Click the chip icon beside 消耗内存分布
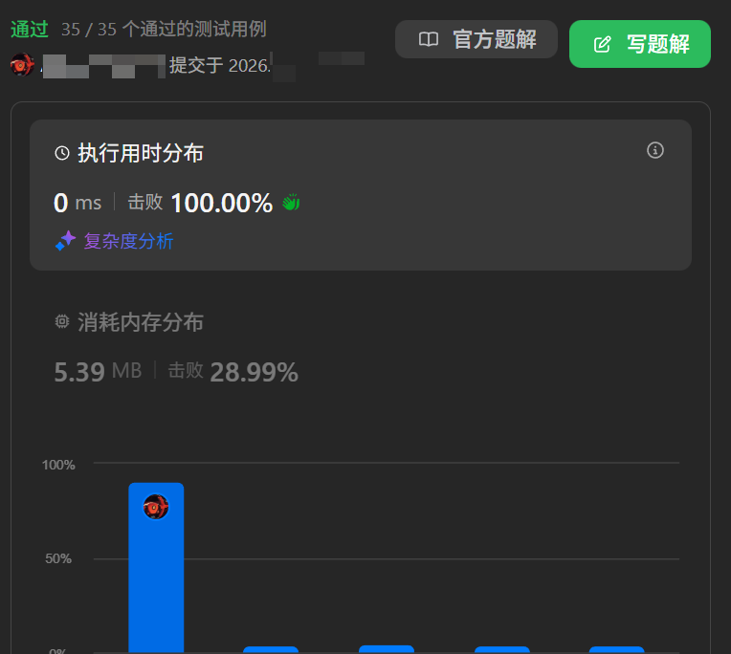Screen dimensions: 731x654 (62, 321)
